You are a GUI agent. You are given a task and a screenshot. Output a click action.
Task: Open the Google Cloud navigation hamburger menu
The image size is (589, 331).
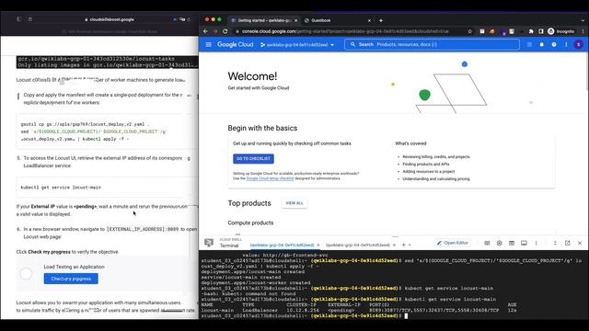click(x=209, y=45)
